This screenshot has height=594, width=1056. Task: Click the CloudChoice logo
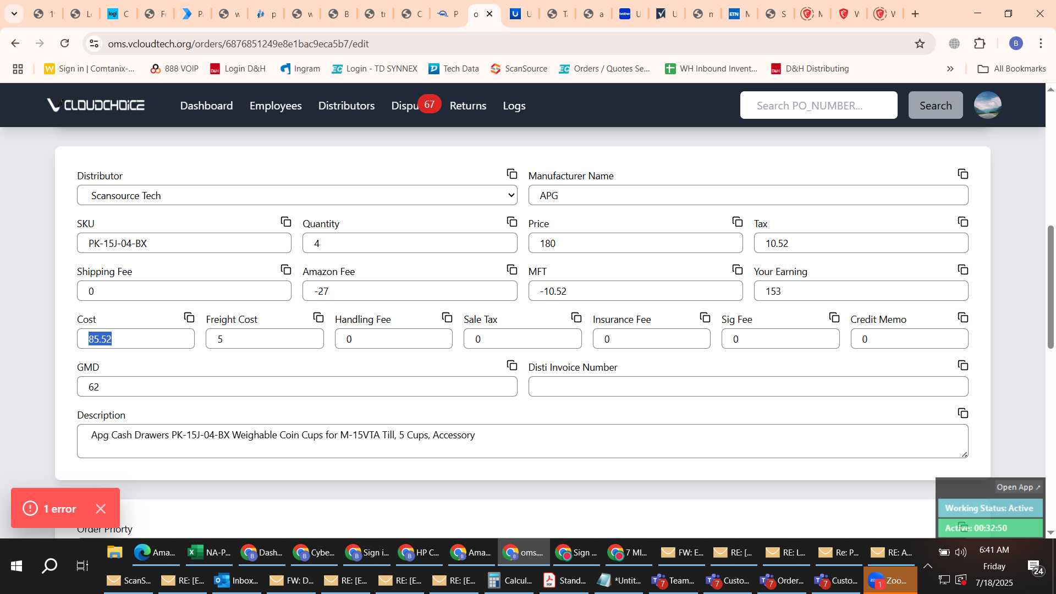[x=96, y=105]
